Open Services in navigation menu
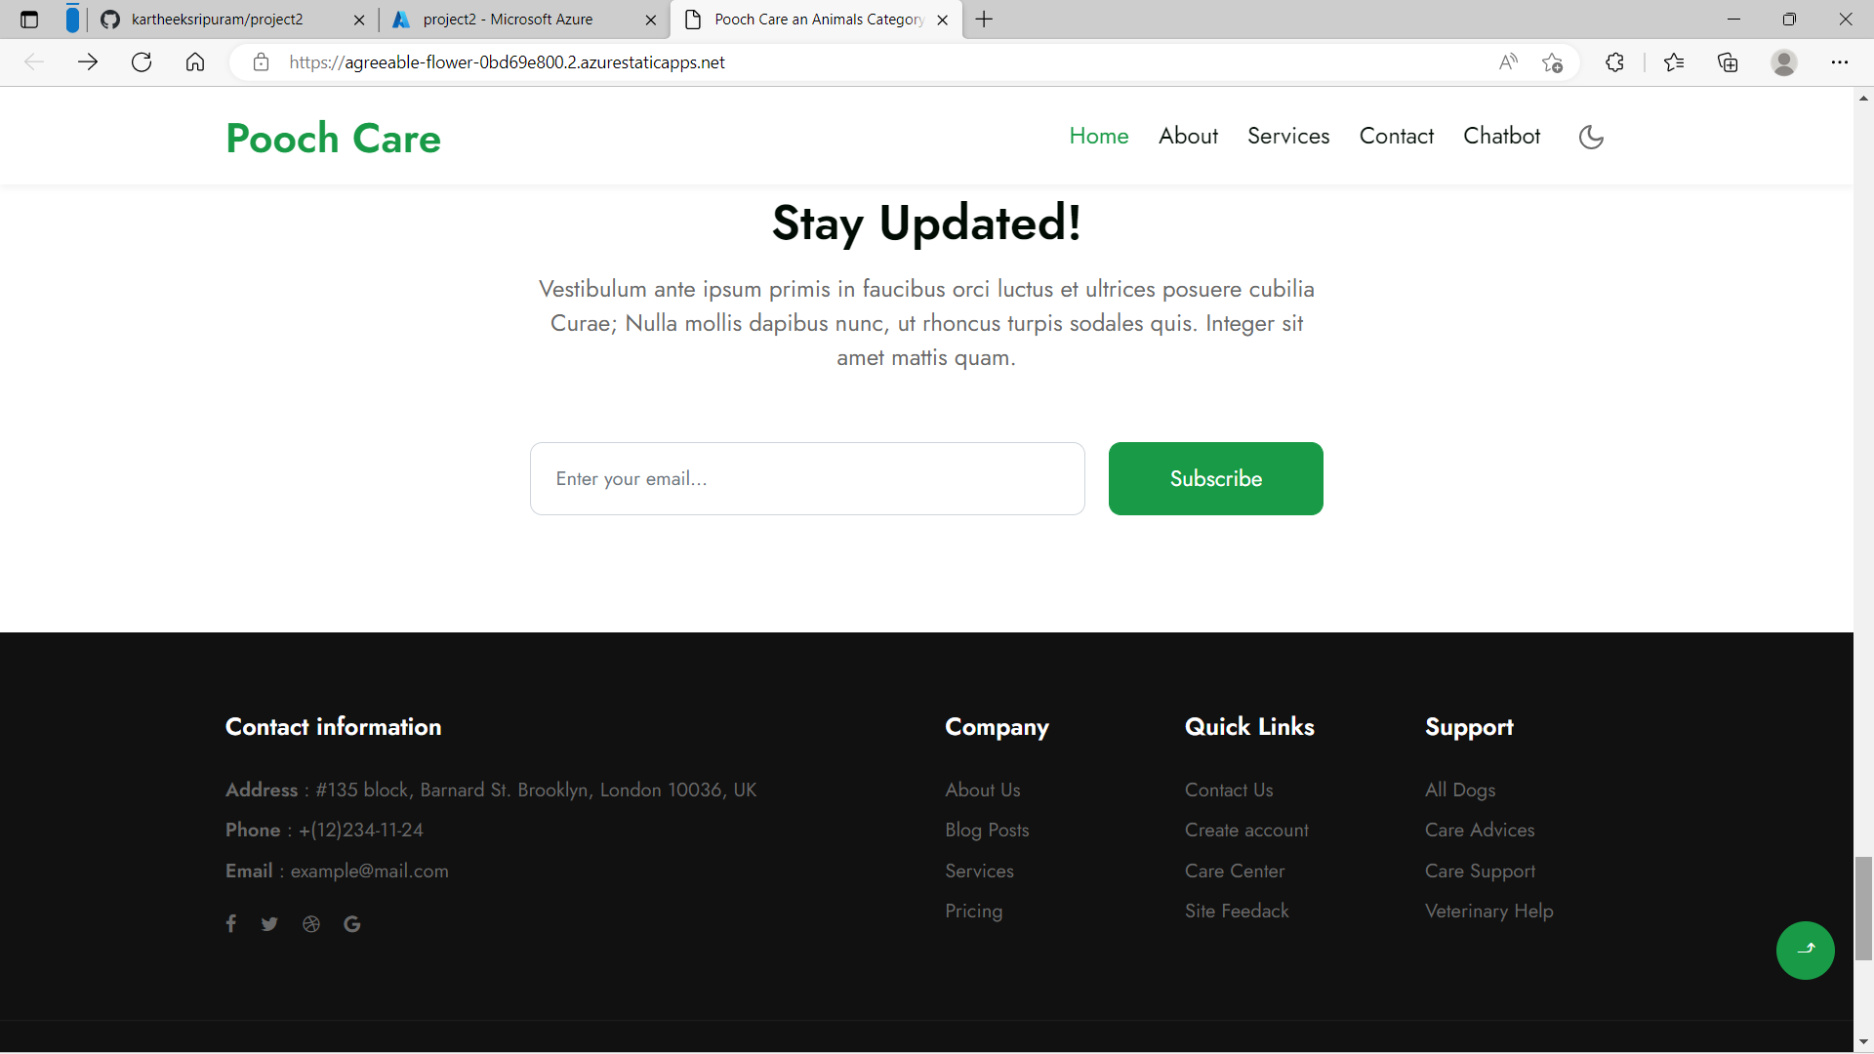1874x1054 pixels. point(1288,136)
